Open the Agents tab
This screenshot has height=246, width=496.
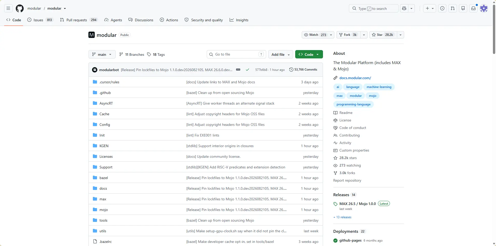tap(113, 20)
